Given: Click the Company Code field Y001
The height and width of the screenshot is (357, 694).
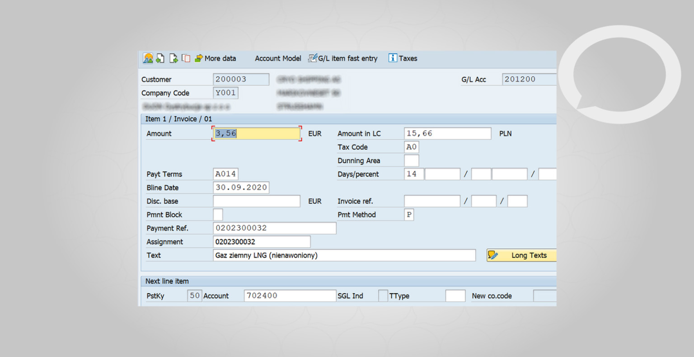Looking at the screenshot, I should coord(225,93).
